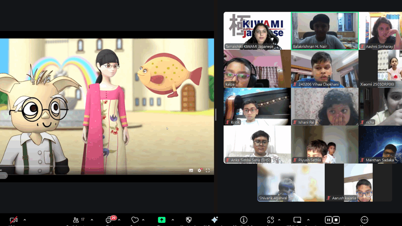Toggle fullscreen on the shared video
The height and width of the screenshot is (226, 402).
tap(208, 170)
